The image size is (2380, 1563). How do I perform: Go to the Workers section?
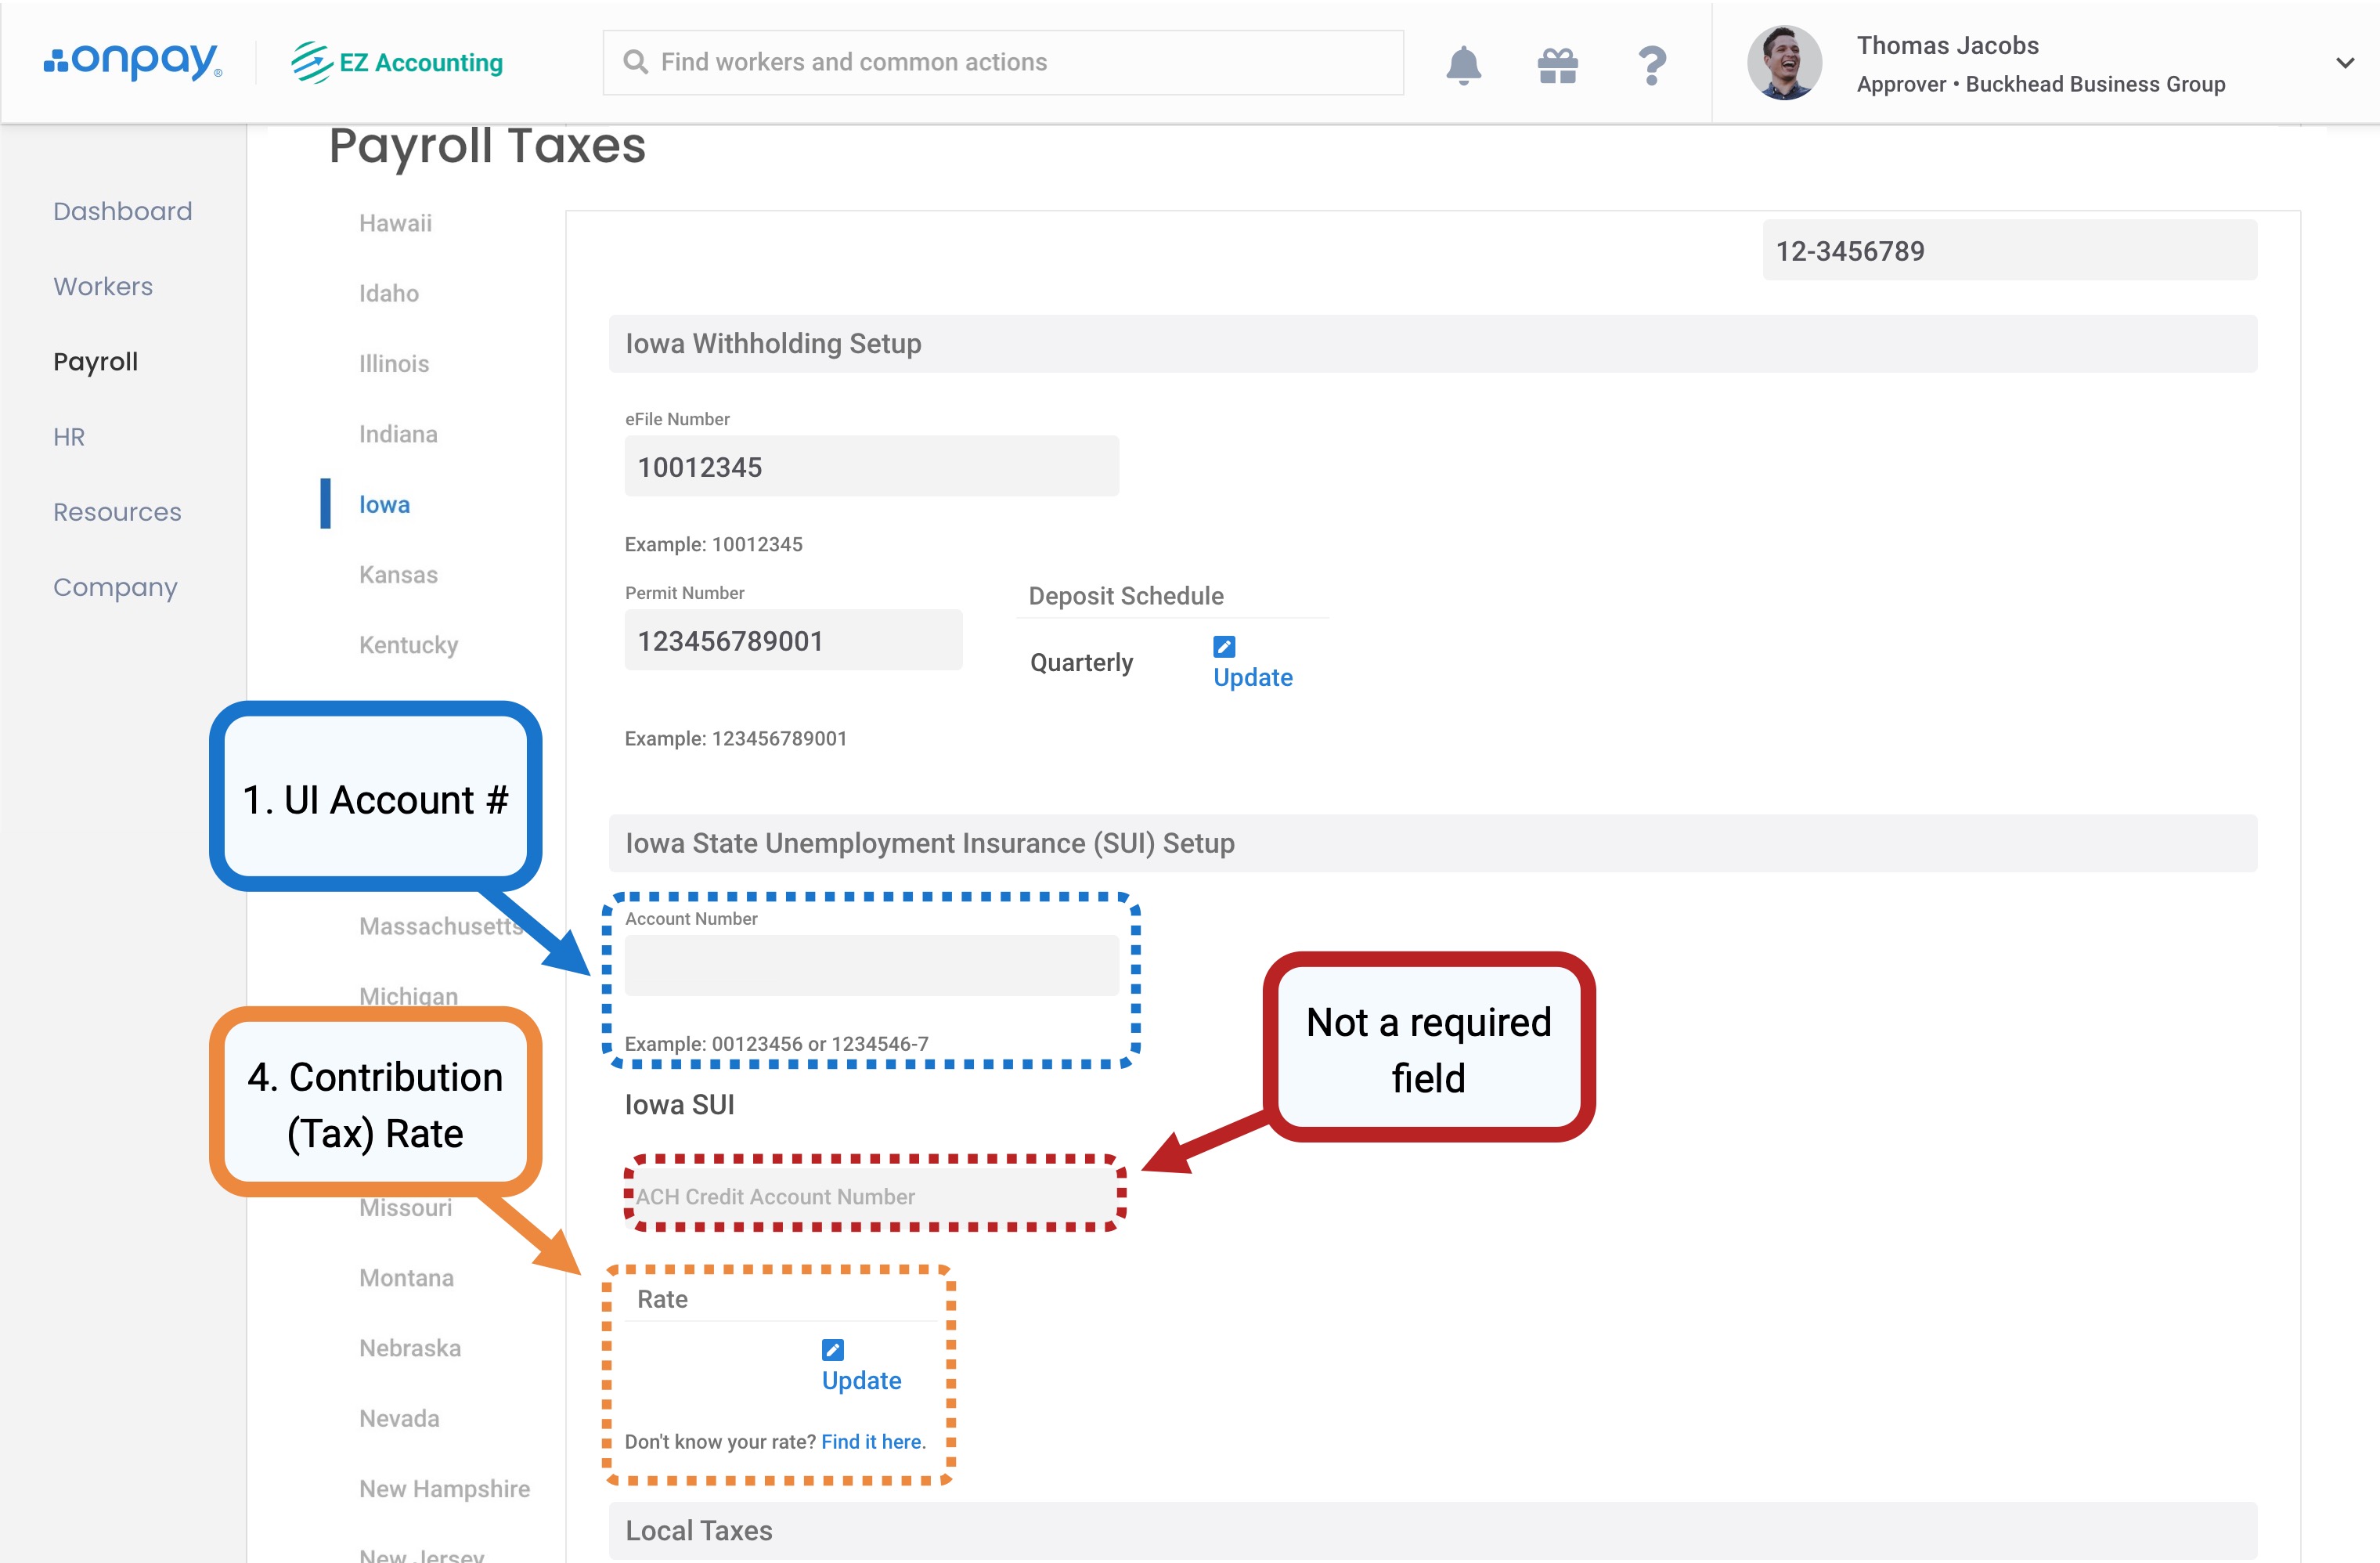pyautogui.click(x=103, y=286)
